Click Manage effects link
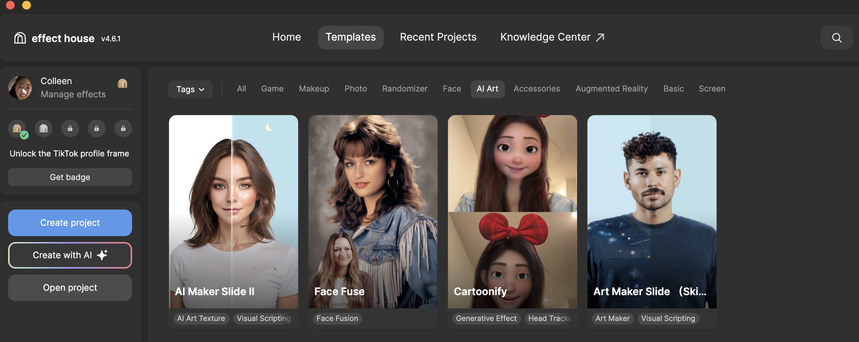The height and width of the screenshot is (342, 859). 73,94
